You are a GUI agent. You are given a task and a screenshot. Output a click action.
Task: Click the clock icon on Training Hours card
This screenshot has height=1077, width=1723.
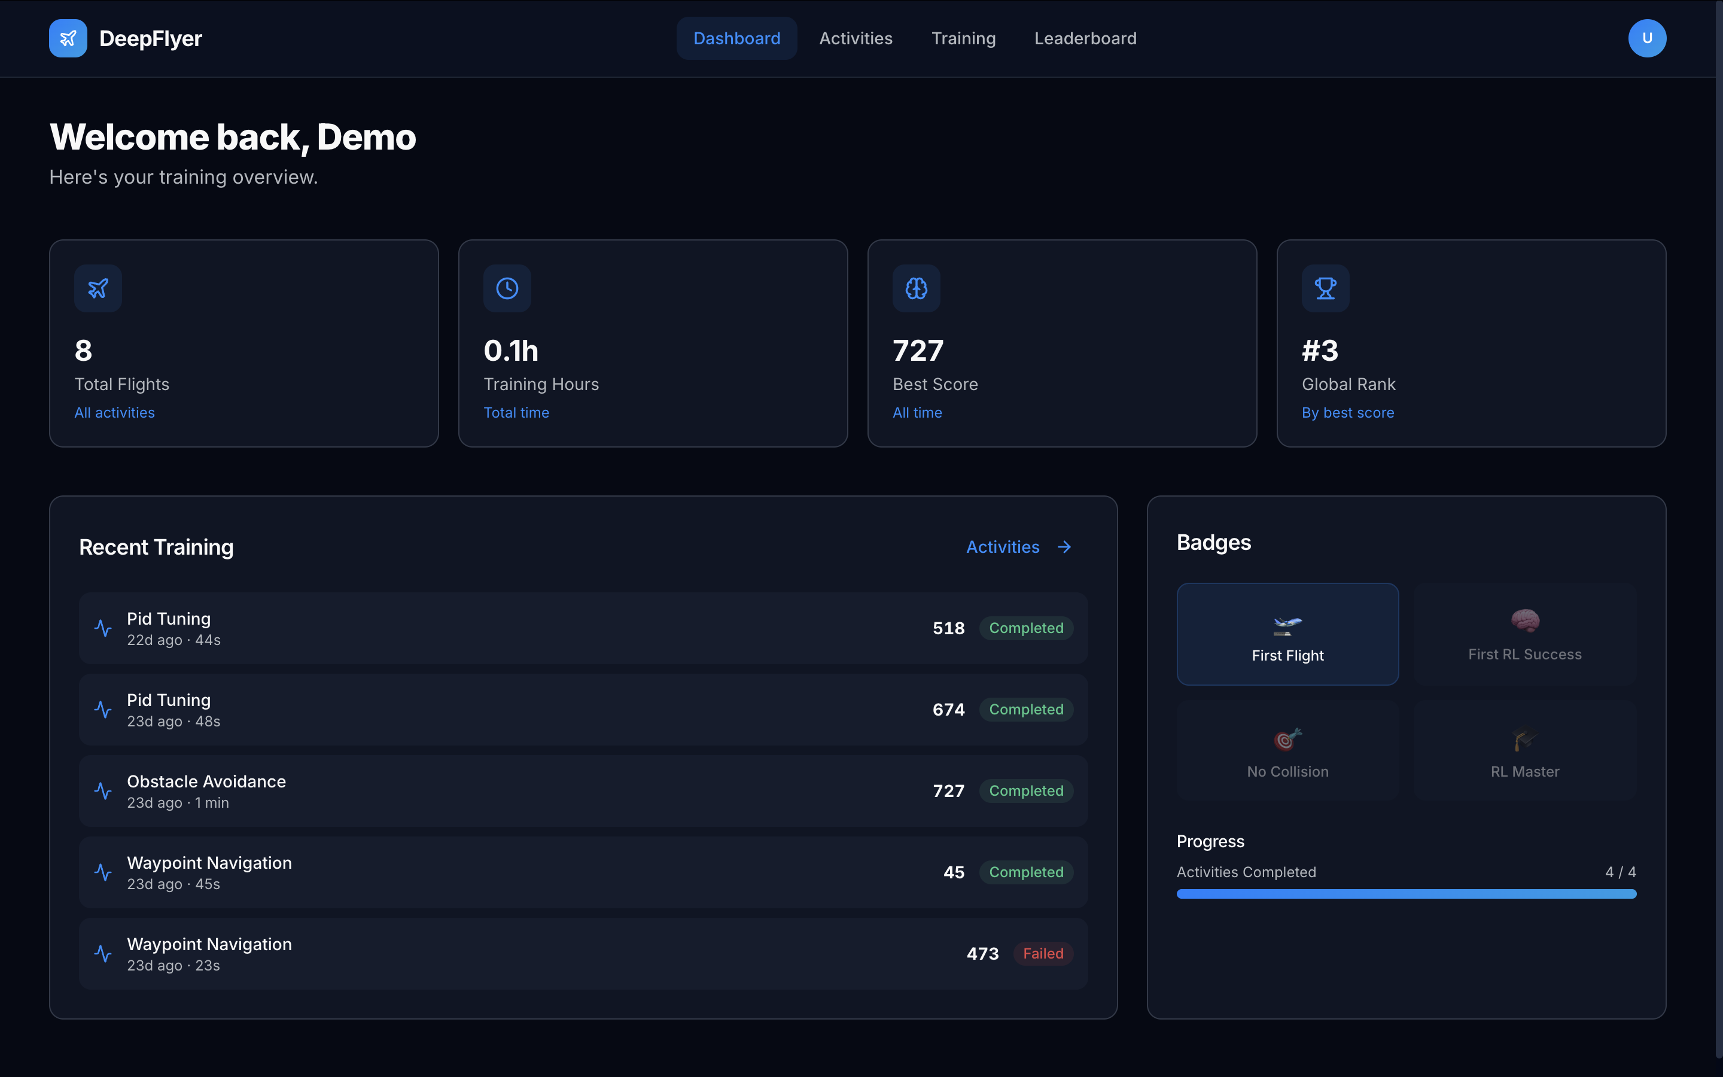click(507, 288)
